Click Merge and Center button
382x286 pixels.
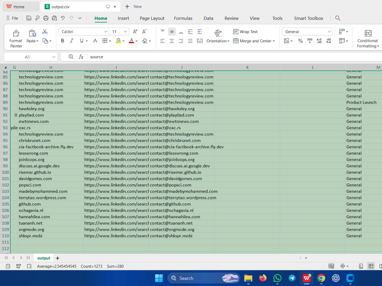coord(254,41)
